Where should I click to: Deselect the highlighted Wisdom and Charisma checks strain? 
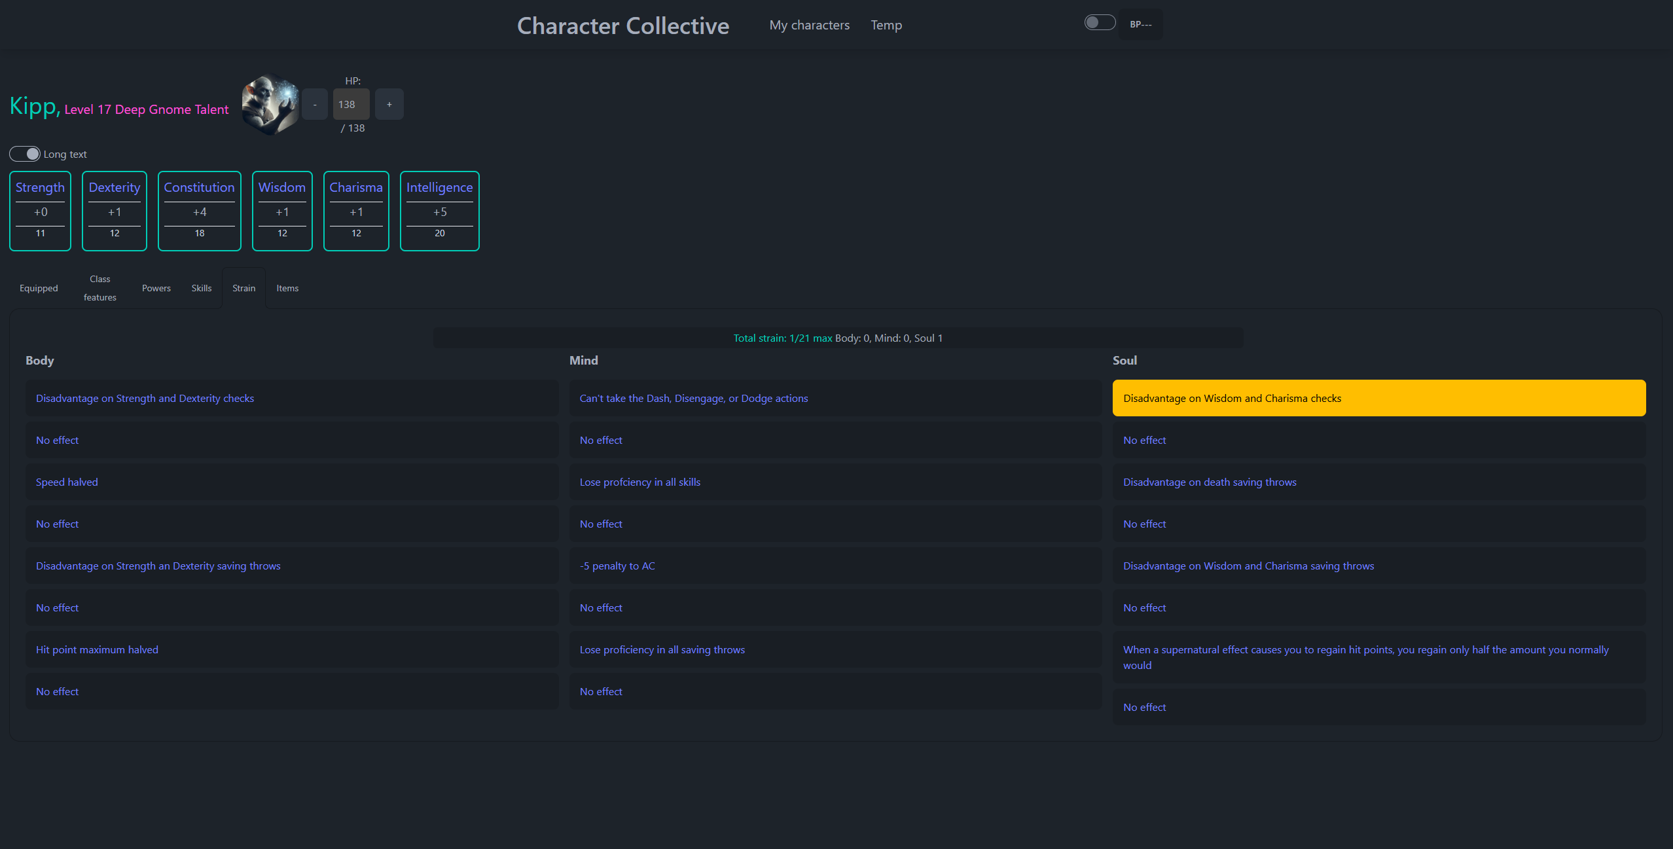[x=1378, y=397]
